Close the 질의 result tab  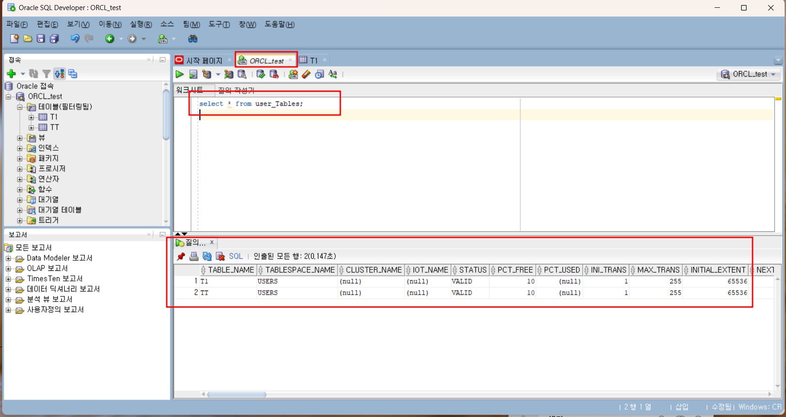(212, 242)
